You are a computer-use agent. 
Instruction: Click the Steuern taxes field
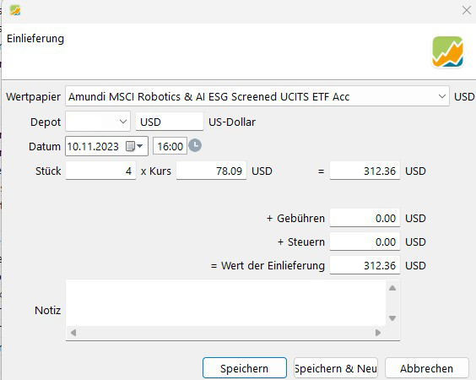coord(365,242)
